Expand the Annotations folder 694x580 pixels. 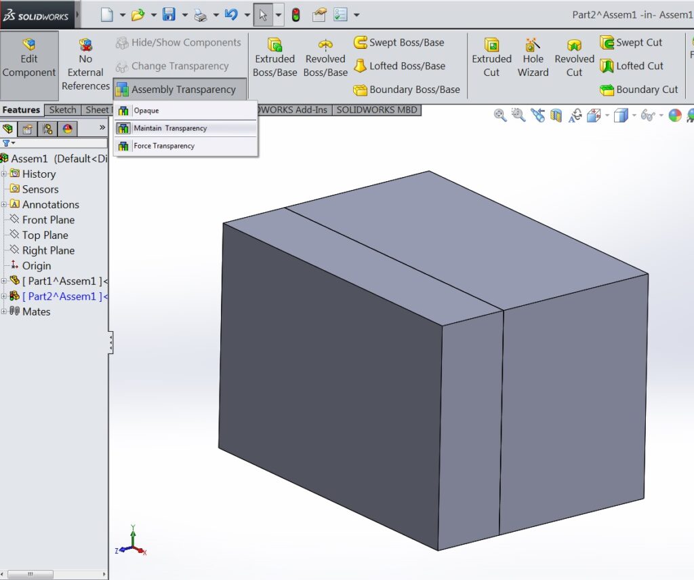point(5,204)
